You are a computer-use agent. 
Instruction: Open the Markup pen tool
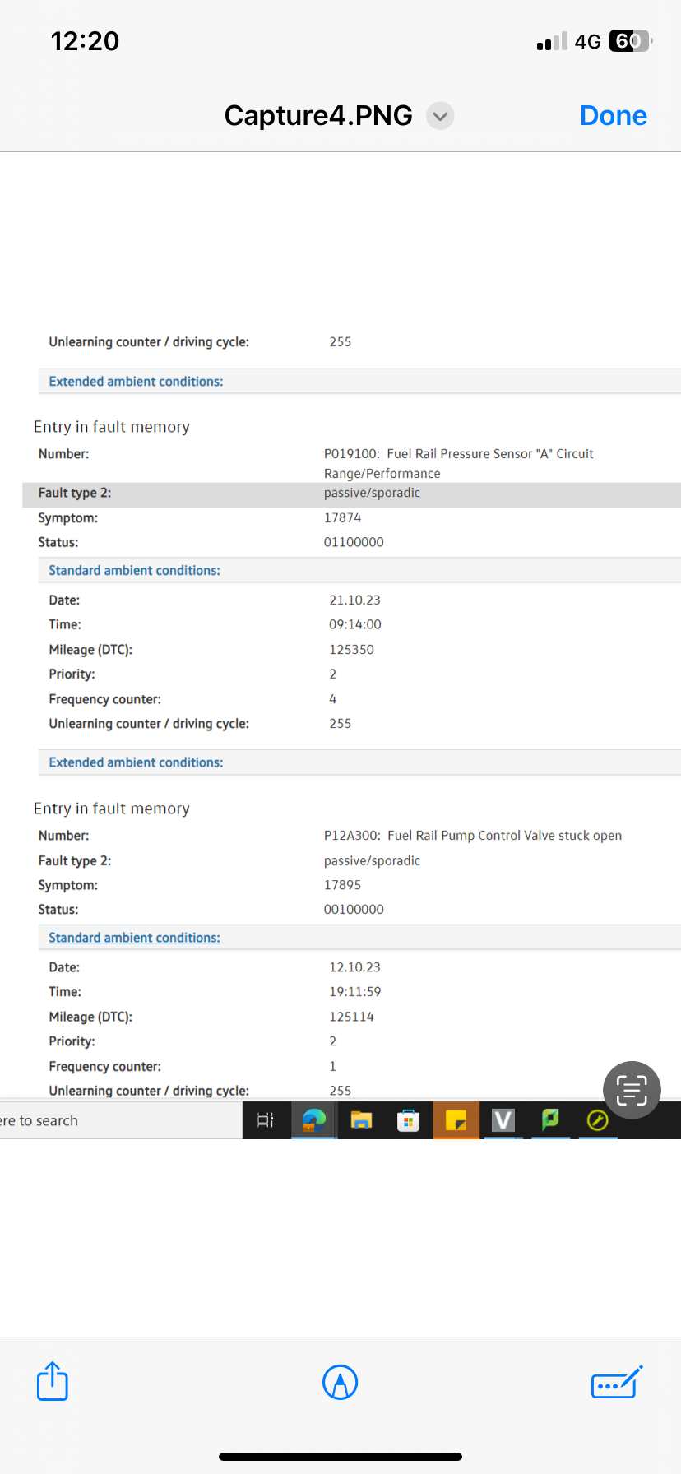point(340,1382)
